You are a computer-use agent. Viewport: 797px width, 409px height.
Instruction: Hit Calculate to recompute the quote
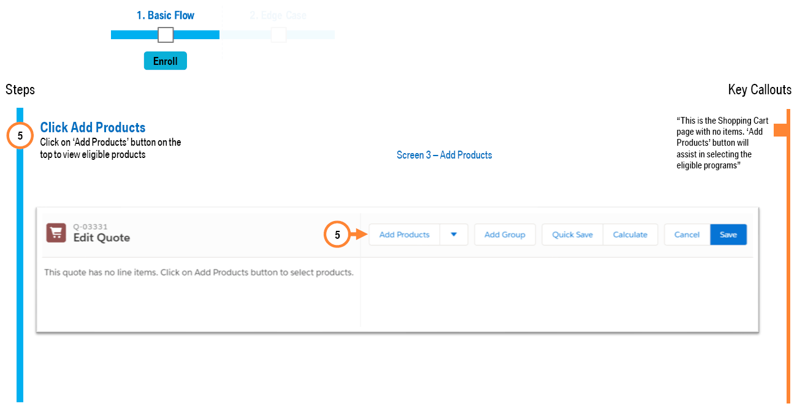630,235
